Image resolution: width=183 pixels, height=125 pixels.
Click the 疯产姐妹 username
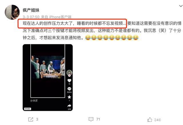point(31,10)
